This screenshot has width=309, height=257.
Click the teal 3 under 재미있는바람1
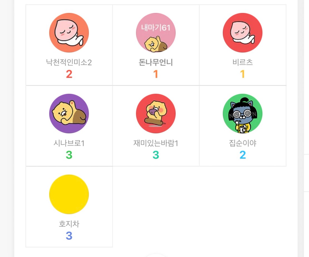(156, 155)
